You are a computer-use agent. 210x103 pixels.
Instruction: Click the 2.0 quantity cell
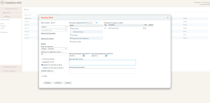(105, 28)
